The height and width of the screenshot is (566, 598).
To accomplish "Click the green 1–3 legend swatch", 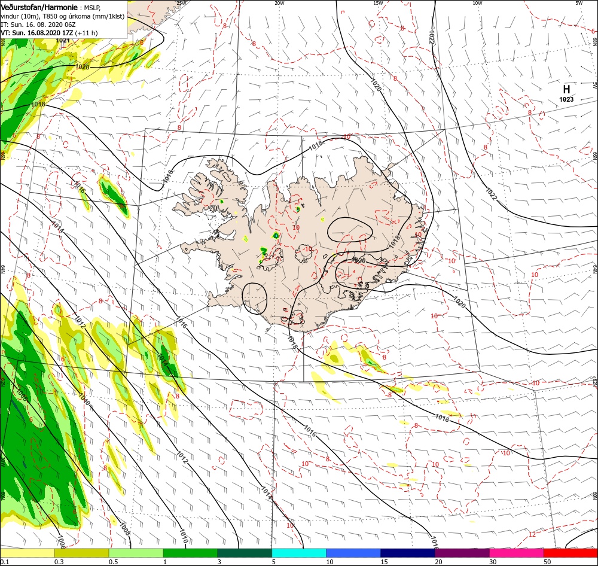I will coord(190,553).
